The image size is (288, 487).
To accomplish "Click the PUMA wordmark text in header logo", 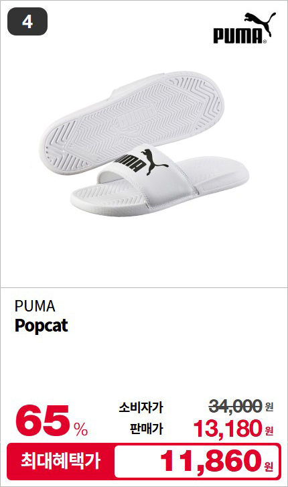I will pos(238,36).
